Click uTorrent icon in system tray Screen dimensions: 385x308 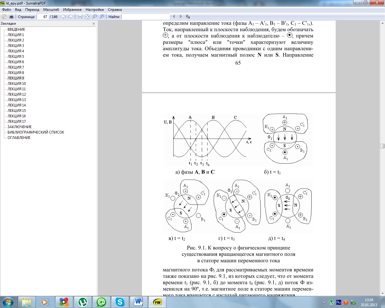click(331, 302)
